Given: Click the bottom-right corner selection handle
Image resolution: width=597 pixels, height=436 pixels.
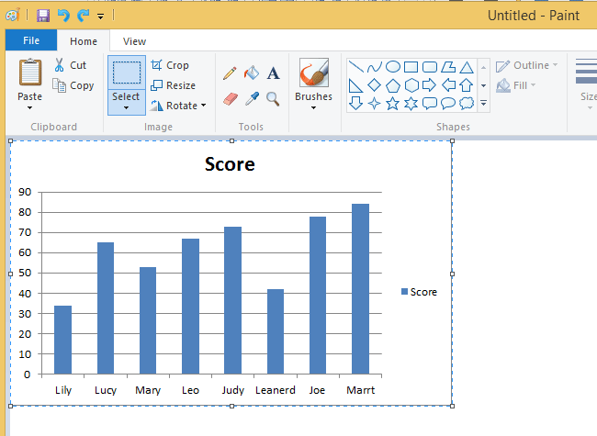Looking at the screenshot, I should [x=452, y=406].
